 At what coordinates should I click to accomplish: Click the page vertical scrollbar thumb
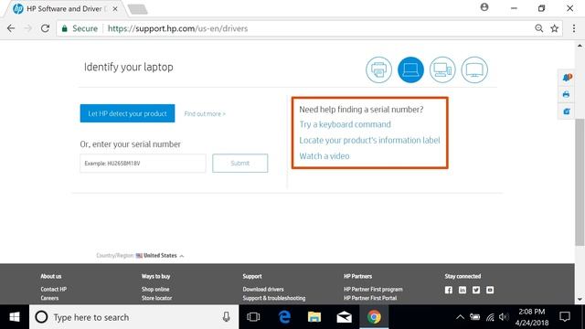pyautogui.click(x=580, y=182)
